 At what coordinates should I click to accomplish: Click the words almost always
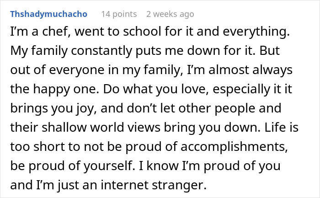(251, 70)
